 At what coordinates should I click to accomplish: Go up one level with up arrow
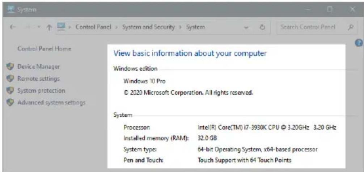click(50, 27)
